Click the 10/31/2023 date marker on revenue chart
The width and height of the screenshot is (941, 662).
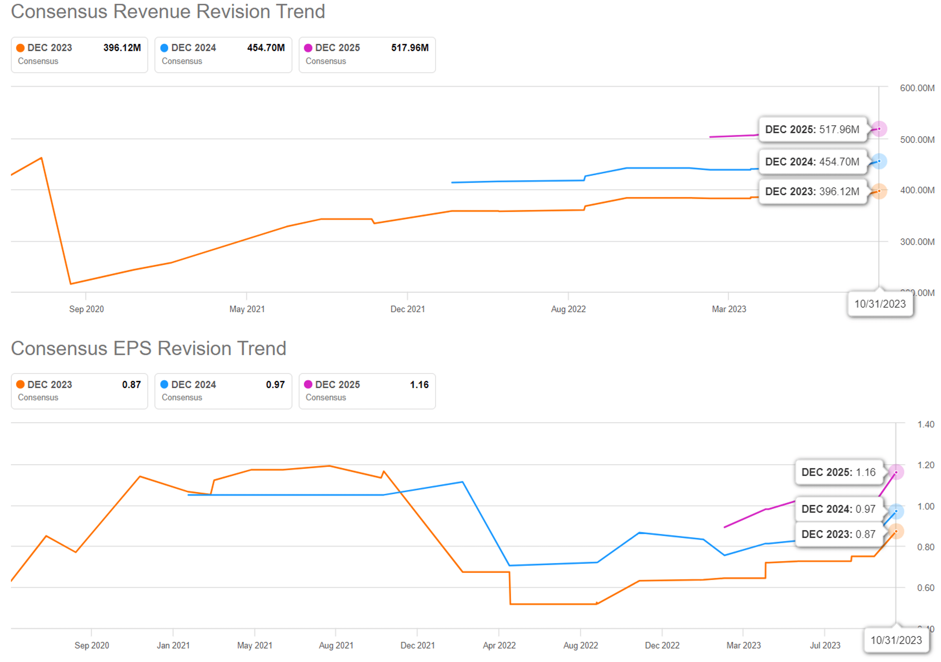tap(880, 304)
